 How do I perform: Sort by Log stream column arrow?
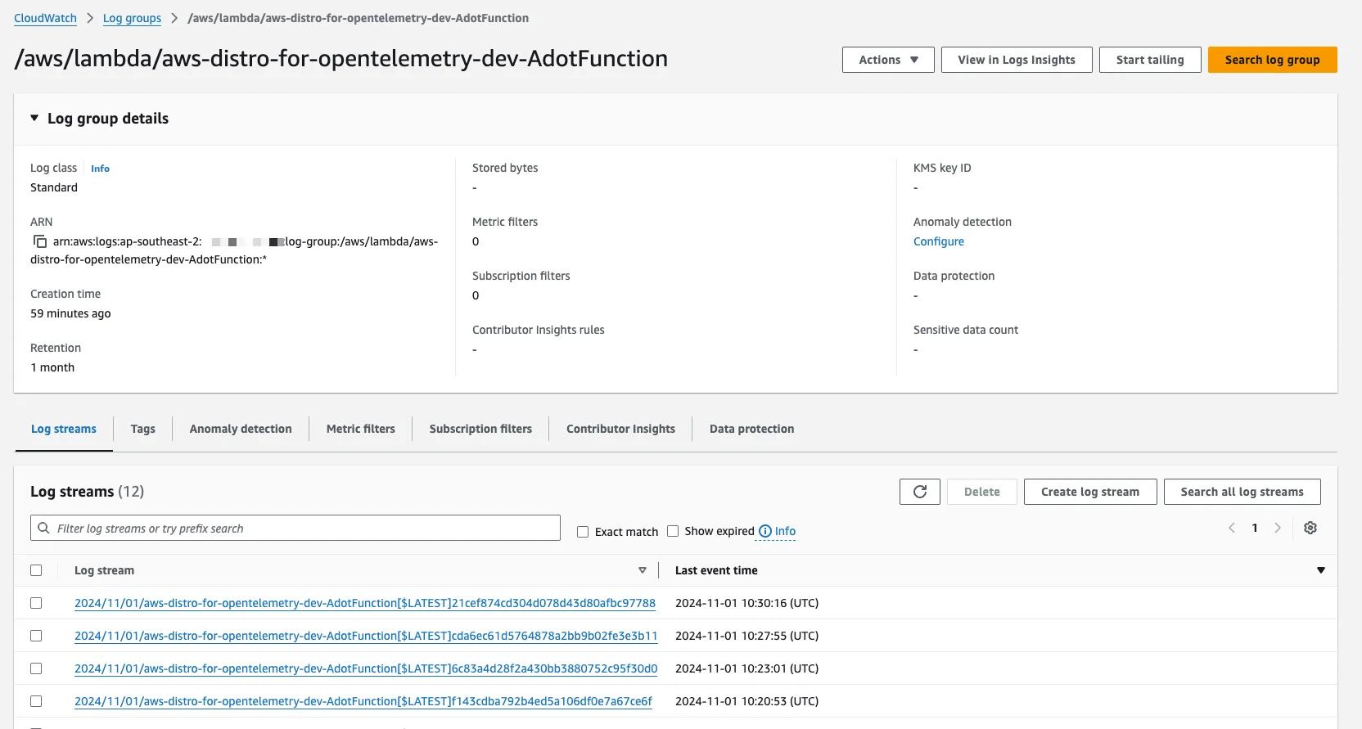pyautogui.click(x=642, y=570)
